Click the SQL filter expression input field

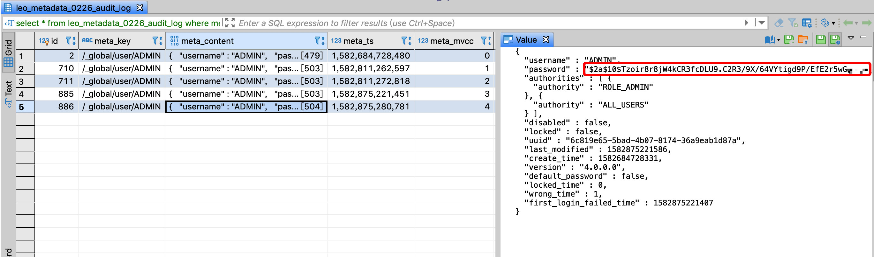click(x=475, y=23)
